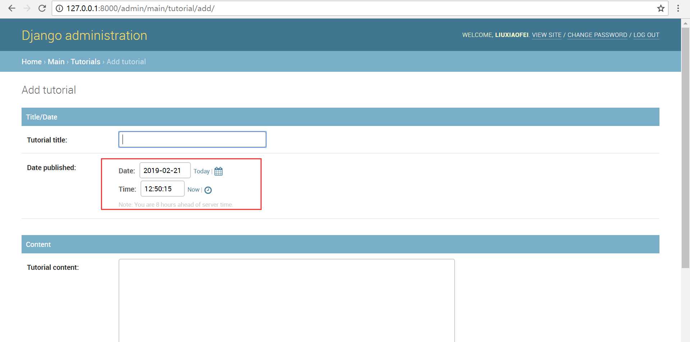Viewport: 690px width, 342px height.
Task: Bookmark the page with the star icon
Action: [x=661, y=8]
